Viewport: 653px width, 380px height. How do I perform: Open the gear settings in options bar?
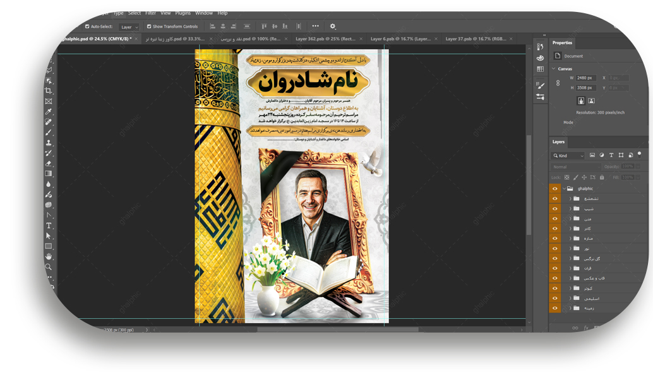pos(333,27)
